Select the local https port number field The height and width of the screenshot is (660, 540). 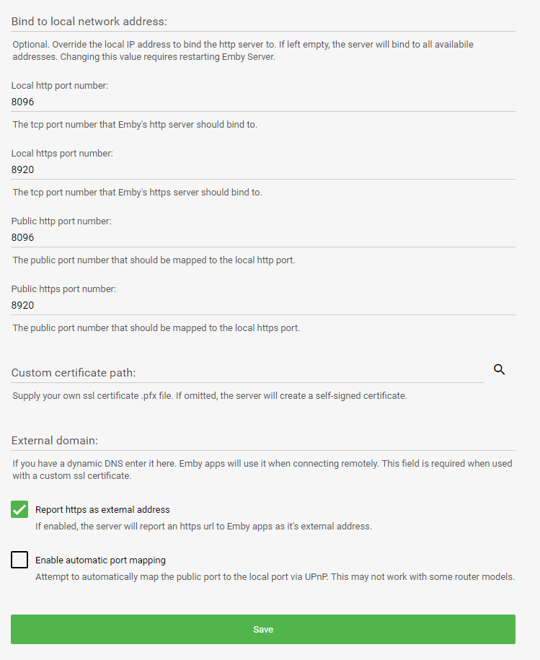click(x=216, y=170)
